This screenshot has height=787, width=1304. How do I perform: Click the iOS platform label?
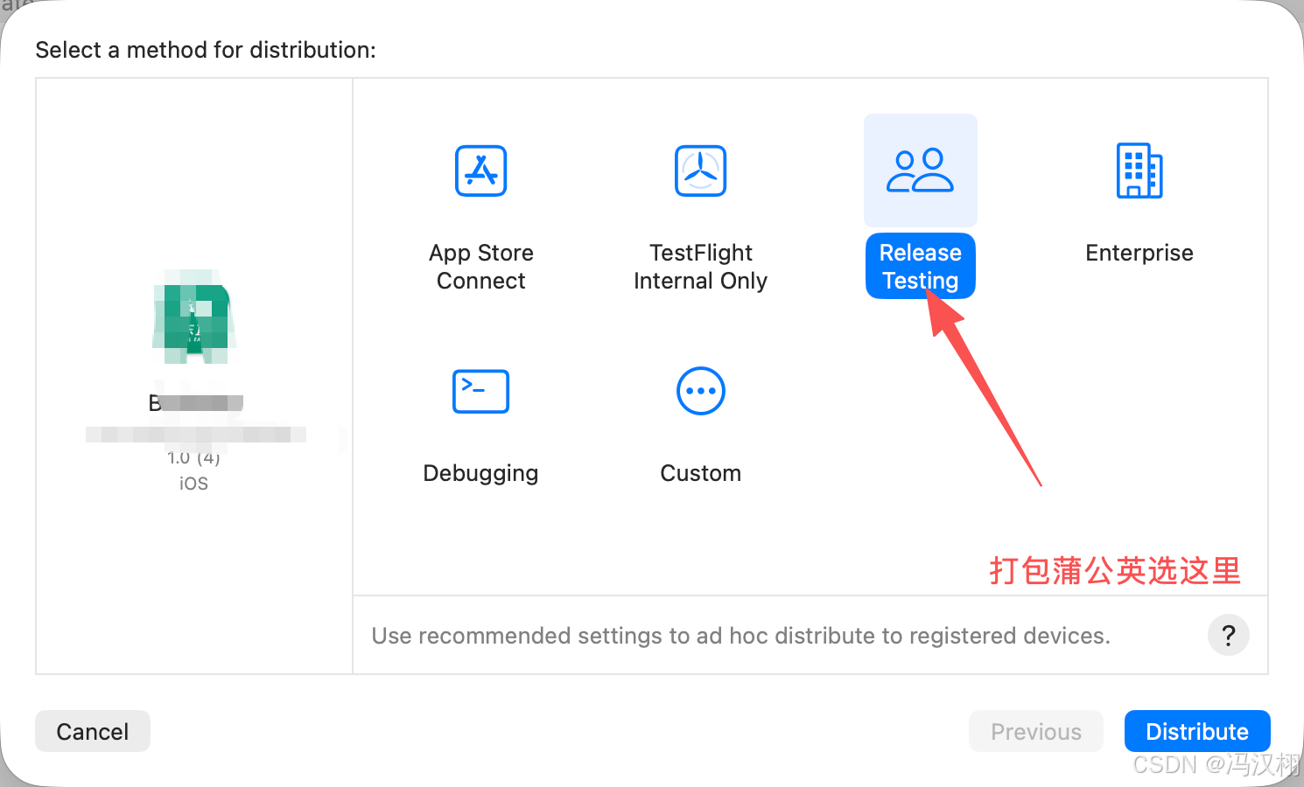tap(193, 484)
